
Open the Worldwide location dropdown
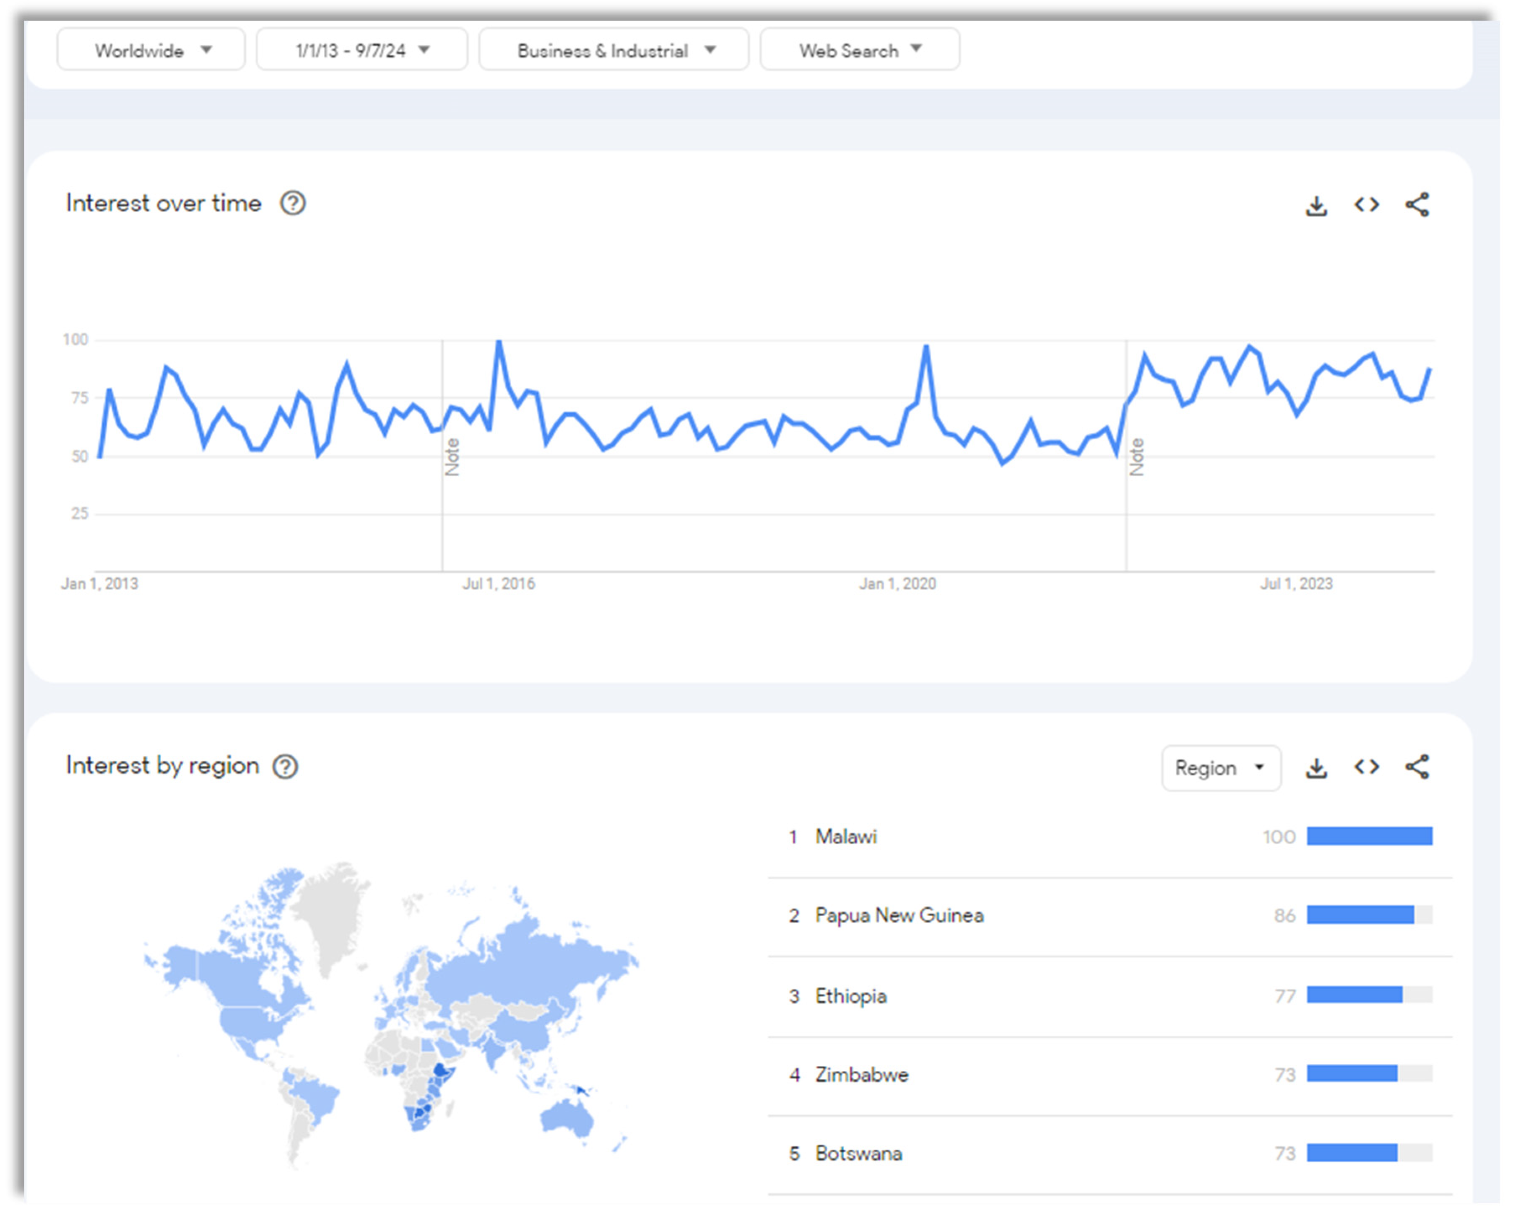coord(151,51)
